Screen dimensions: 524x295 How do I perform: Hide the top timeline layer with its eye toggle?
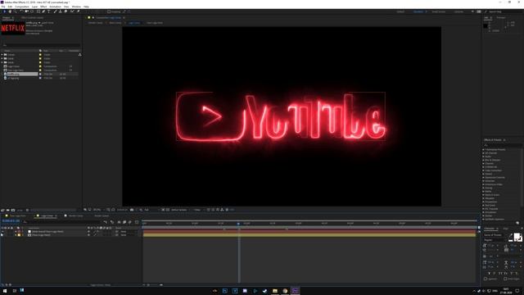pos(2,231)
